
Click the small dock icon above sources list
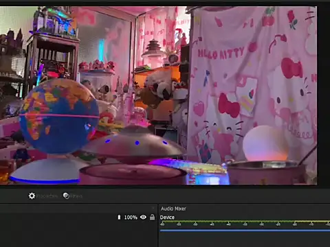(153, 208)
